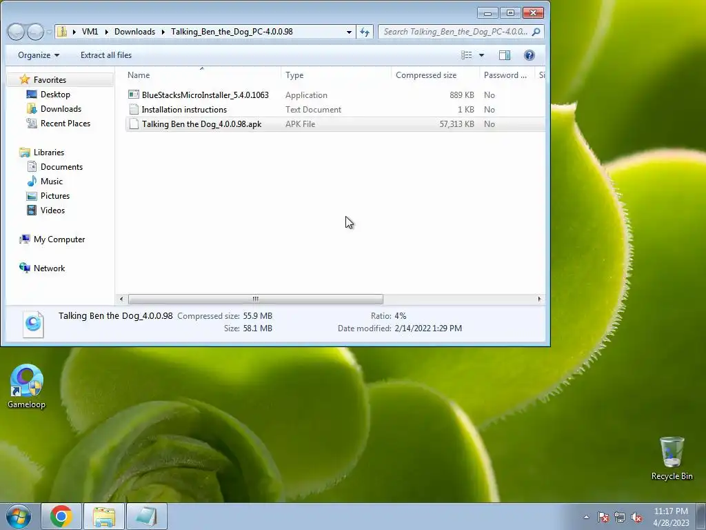Click the Installation instructions document icon
706x530 pixels.
tap(134, 109)
